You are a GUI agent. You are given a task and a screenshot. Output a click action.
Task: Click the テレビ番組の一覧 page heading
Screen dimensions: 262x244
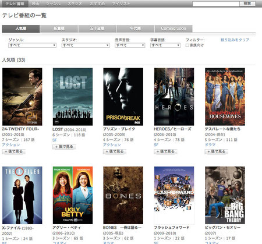tap(24, 16)
